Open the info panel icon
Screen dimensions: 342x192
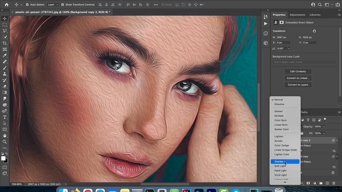point(266,33)
